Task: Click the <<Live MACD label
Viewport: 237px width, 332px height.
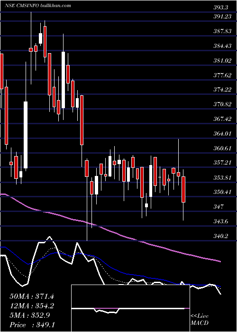Action: click(200, 319)
